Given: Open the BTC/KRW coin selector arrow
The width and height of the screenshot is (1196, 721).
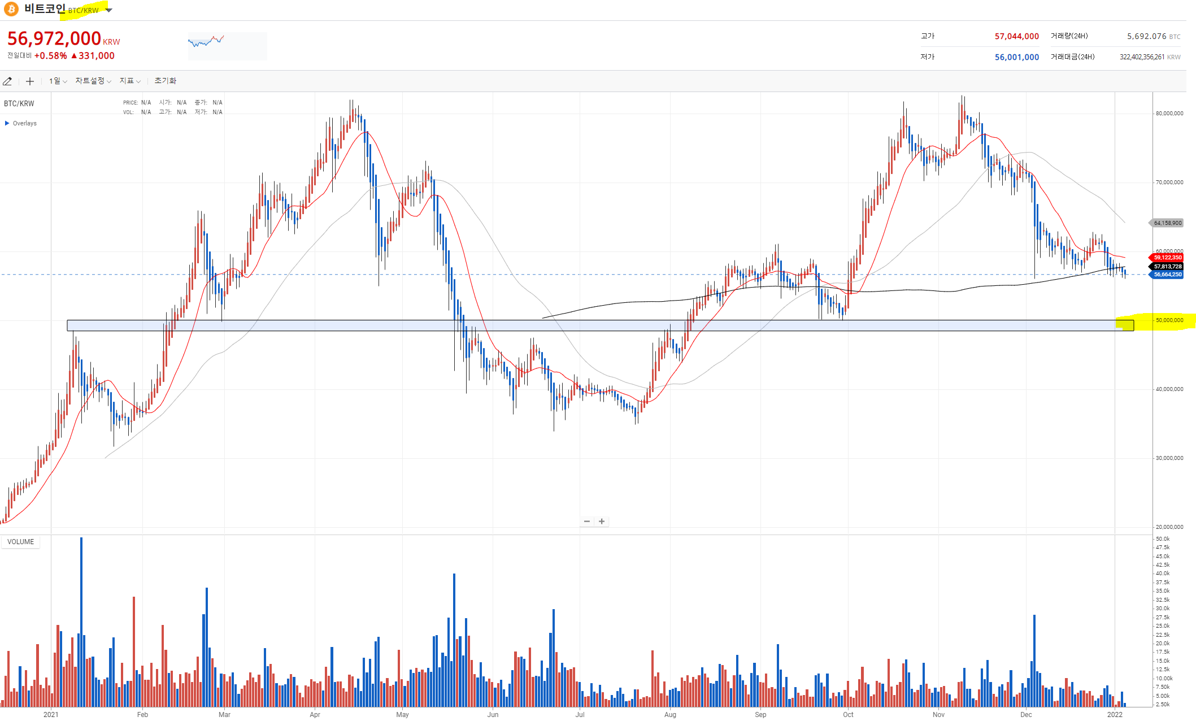Looking at the screenshot, I should 109,10.
